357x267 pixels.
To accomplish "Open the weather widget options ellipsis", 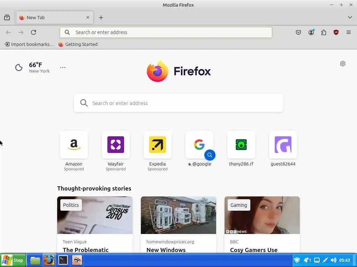I will click(63, 67).
